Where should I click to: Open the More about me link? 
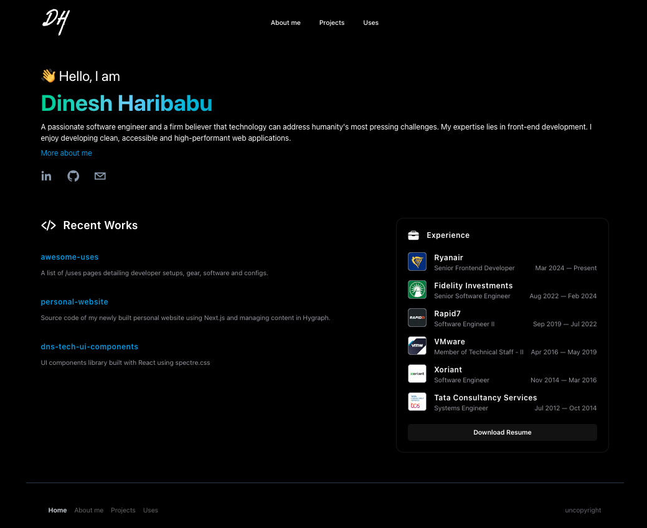pos(66,153)
